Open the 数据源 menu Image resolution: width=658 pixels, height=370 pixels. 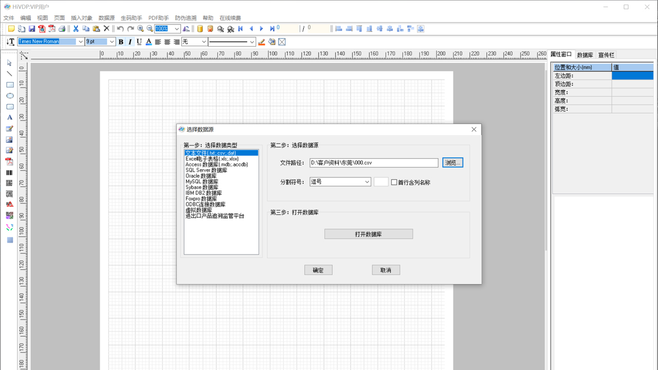tap(106, 18)
